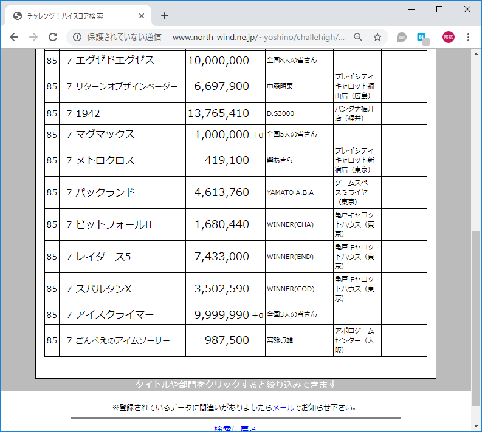Click the score 13,765,410

[x=218, y=113]
